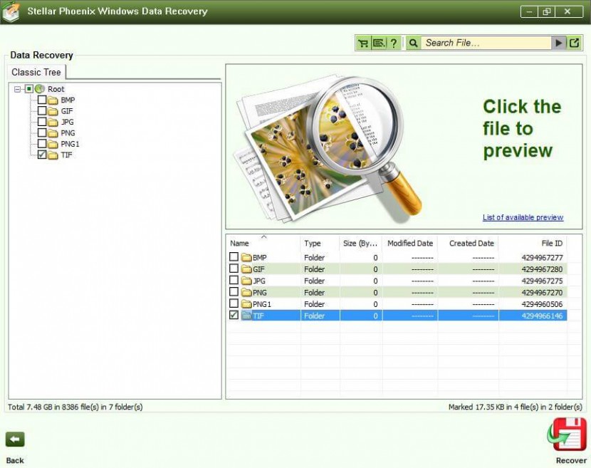
Task: Sort the list by Size column header
Action: click(x=361, y=243)
